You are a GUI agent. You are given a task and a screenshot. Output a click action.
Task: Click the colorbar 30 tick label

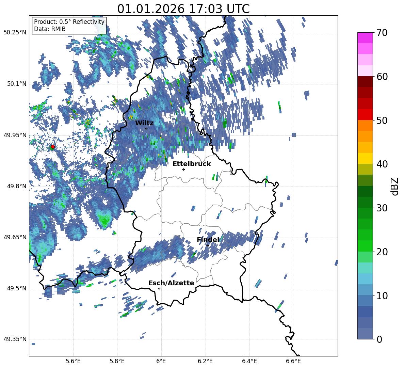pos(382,208)
